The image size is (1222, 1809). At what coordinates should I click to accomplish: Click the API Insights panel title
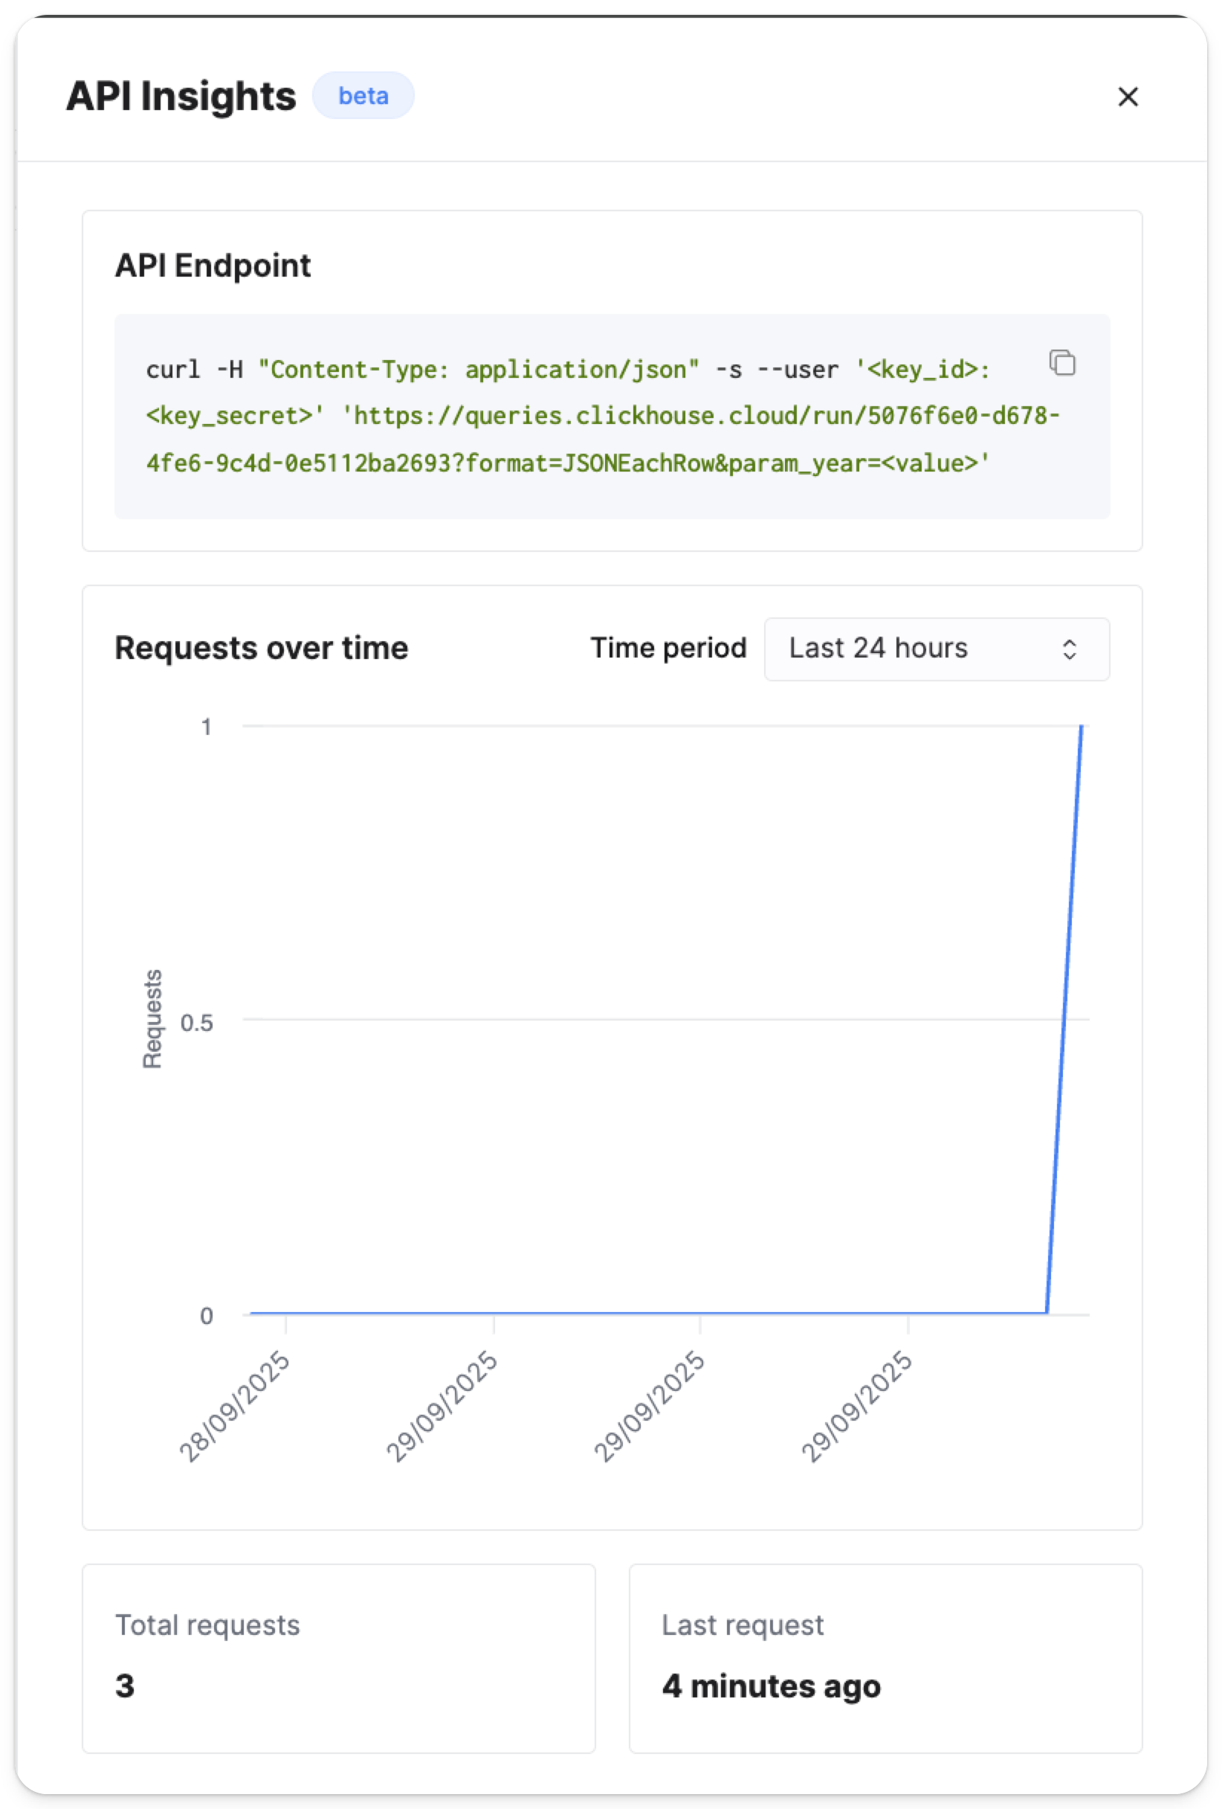[181, 95]
